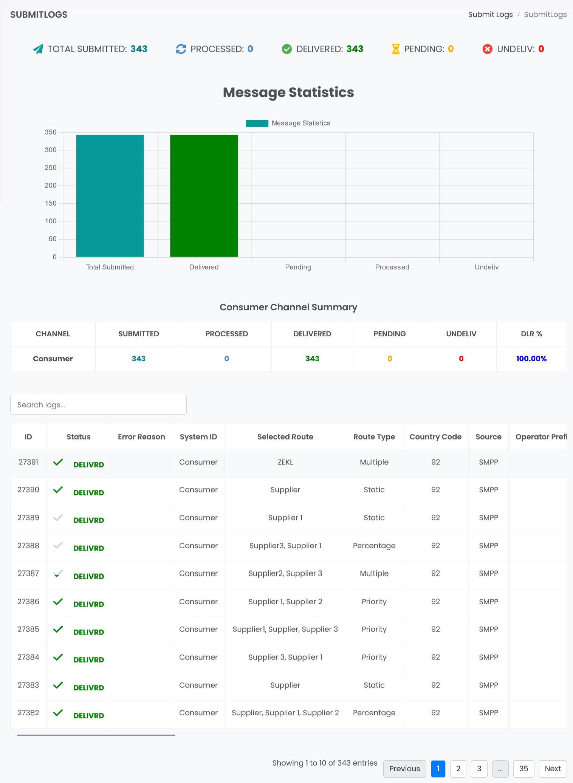573x783 pixels.
Task: Click the paper plane Total Submitted icon
Action: click(x=38, y=49)
